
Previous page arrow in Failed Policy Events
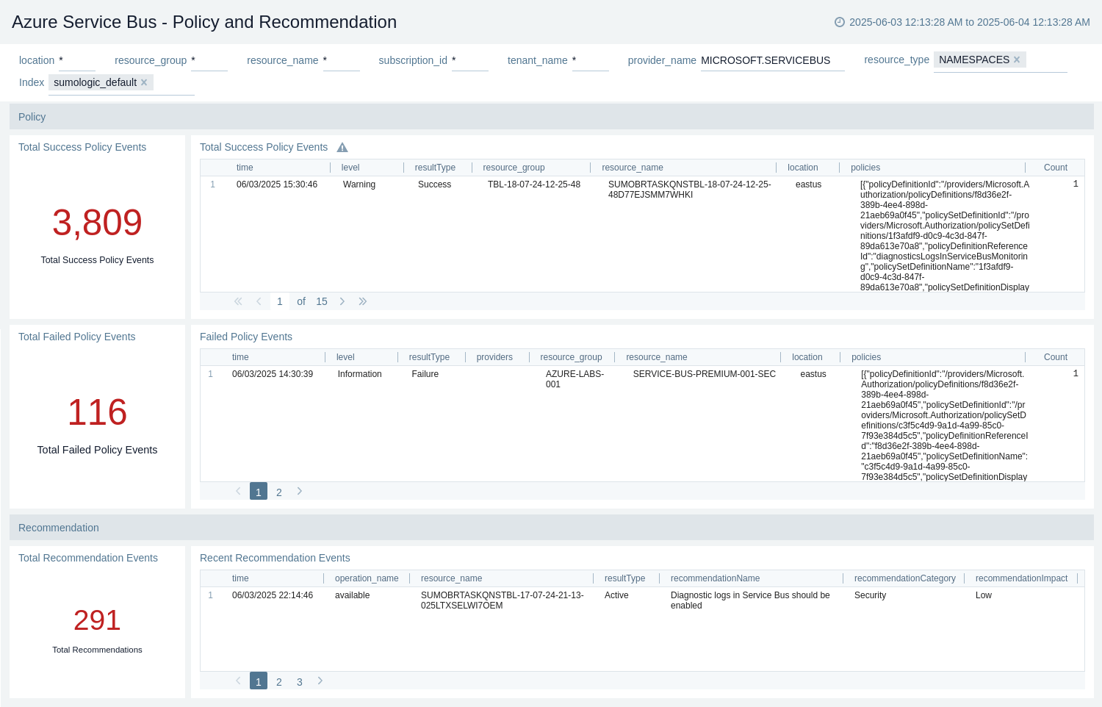pos(238,491)
